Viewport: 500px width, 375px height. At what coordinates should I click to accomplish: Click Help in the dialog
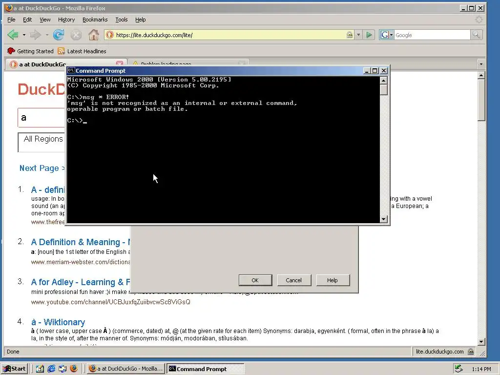coord(332,280)
